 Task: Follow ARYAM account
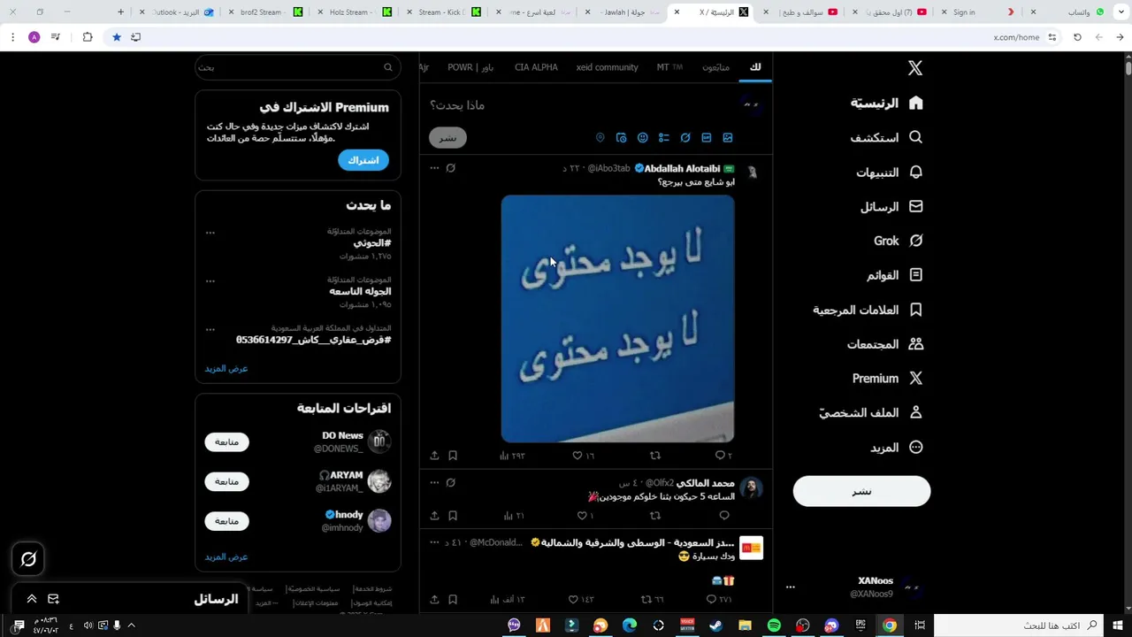click(227, 481)
